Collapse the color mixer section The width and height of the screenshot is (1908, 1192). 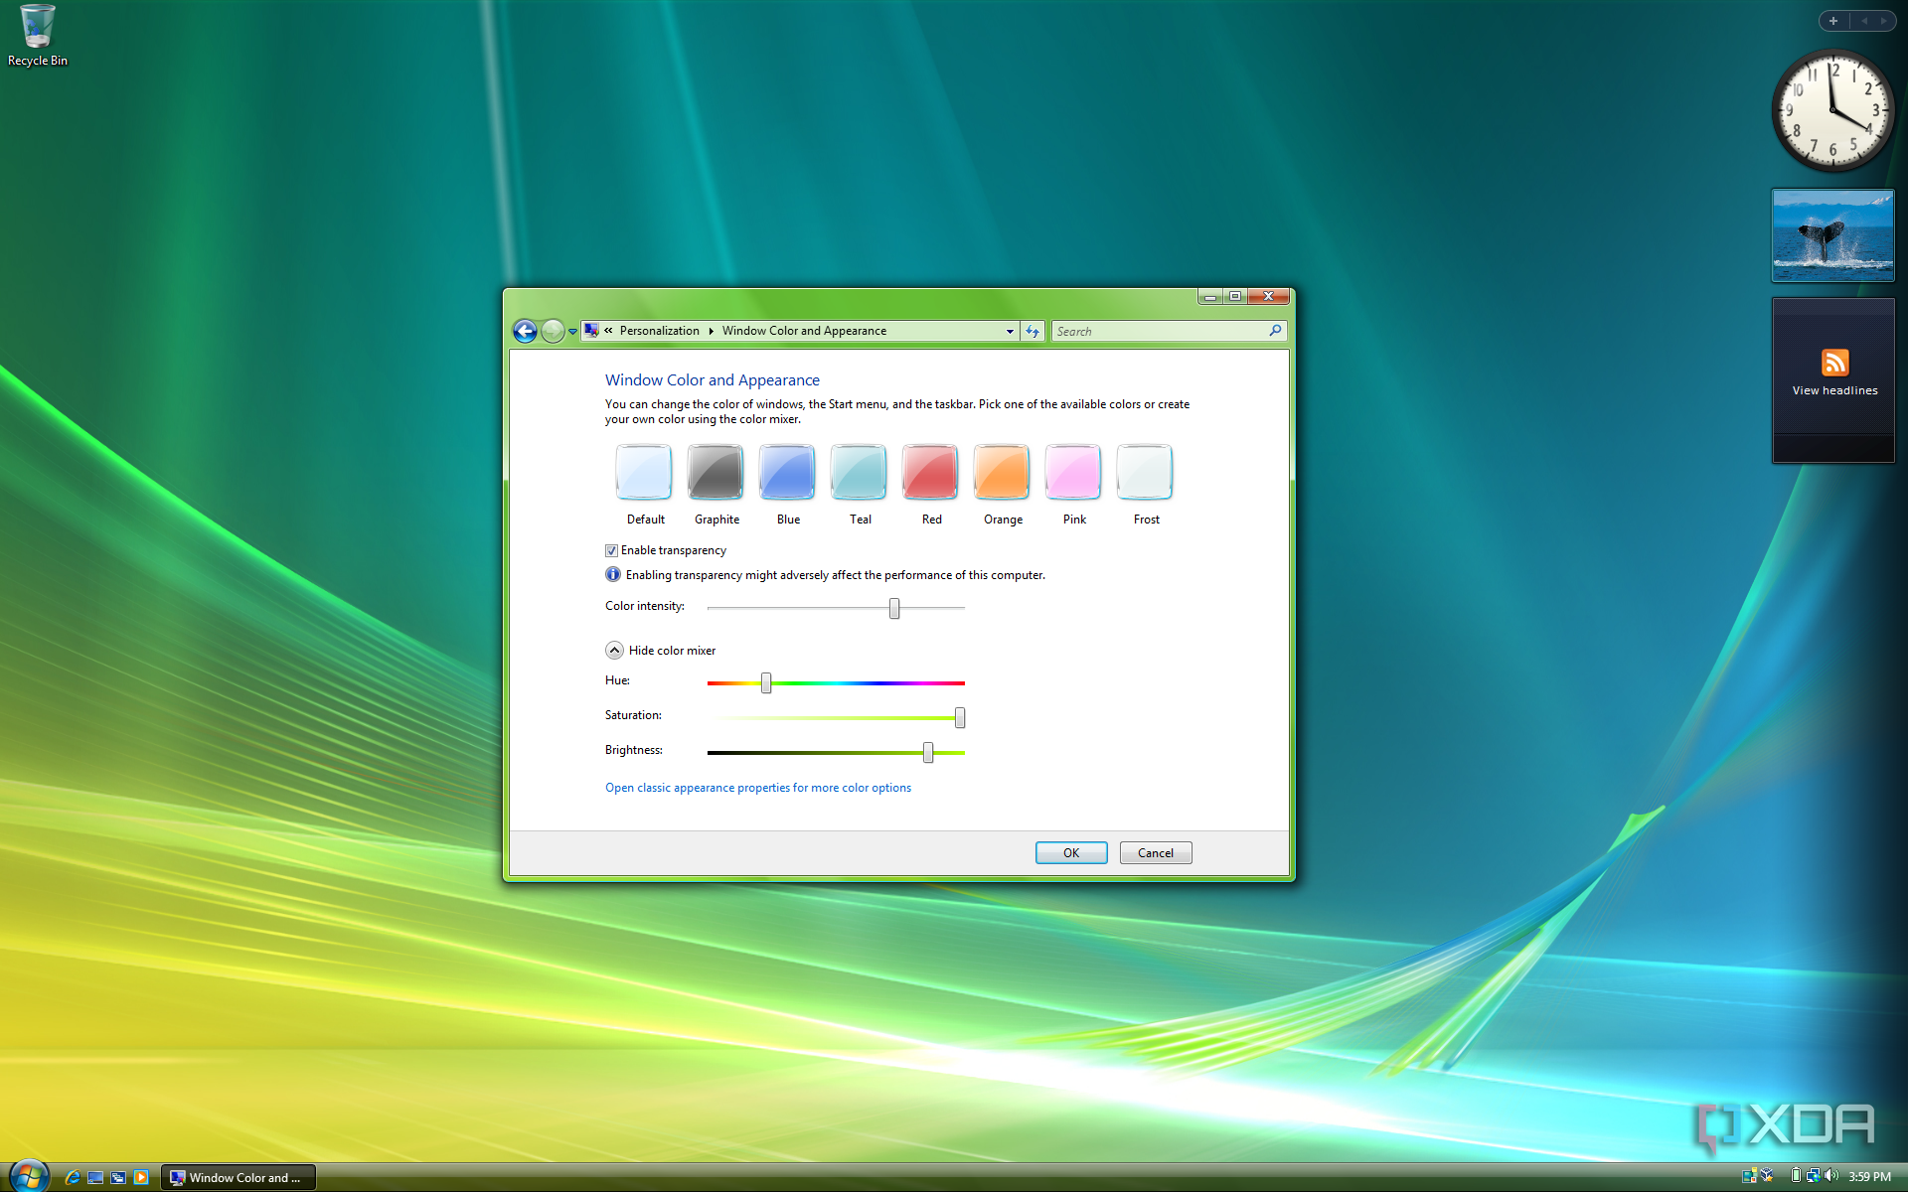614,650
